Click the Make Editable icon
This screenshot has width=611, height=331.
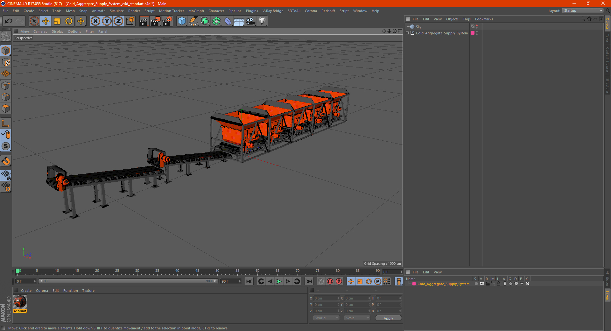tap(6, 36)
